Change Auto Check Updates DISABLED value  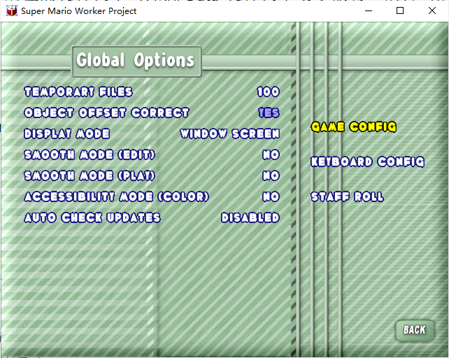coord(250,217)
